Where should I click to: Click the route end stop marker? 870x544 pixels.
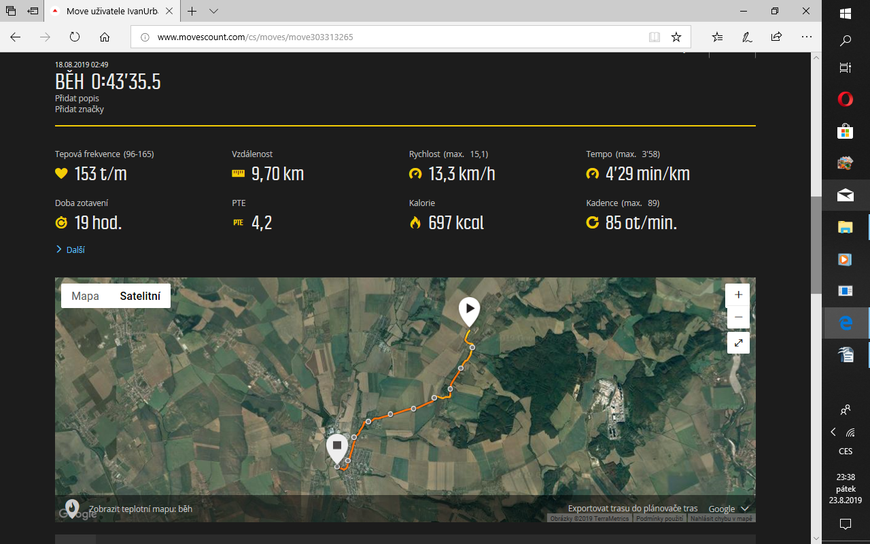336,446
